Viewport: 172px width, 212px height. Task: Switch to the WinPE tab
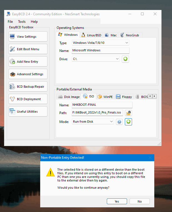point(105,97)
